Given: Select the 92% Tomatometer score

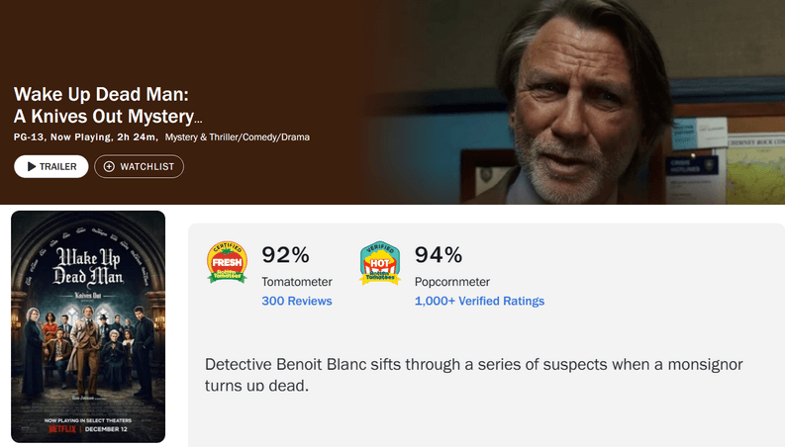Looking at the screenshot, I should (x=285, y=255).
